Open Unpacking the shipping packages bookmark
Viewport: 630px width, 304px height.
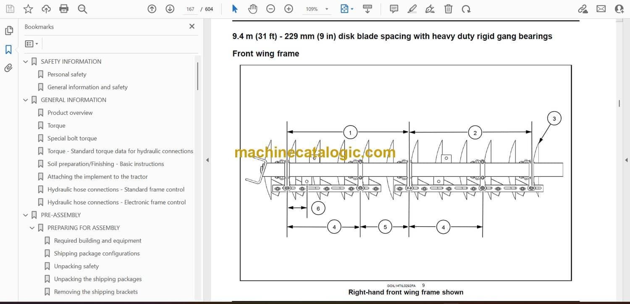click(x=98, y=279)
